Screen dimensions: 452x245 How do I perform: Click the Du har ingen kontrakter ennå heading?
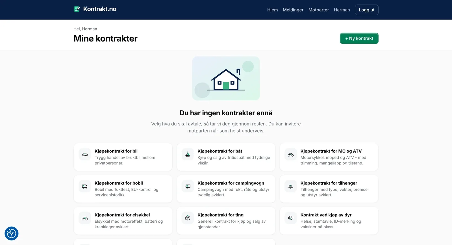pos(226,113)
